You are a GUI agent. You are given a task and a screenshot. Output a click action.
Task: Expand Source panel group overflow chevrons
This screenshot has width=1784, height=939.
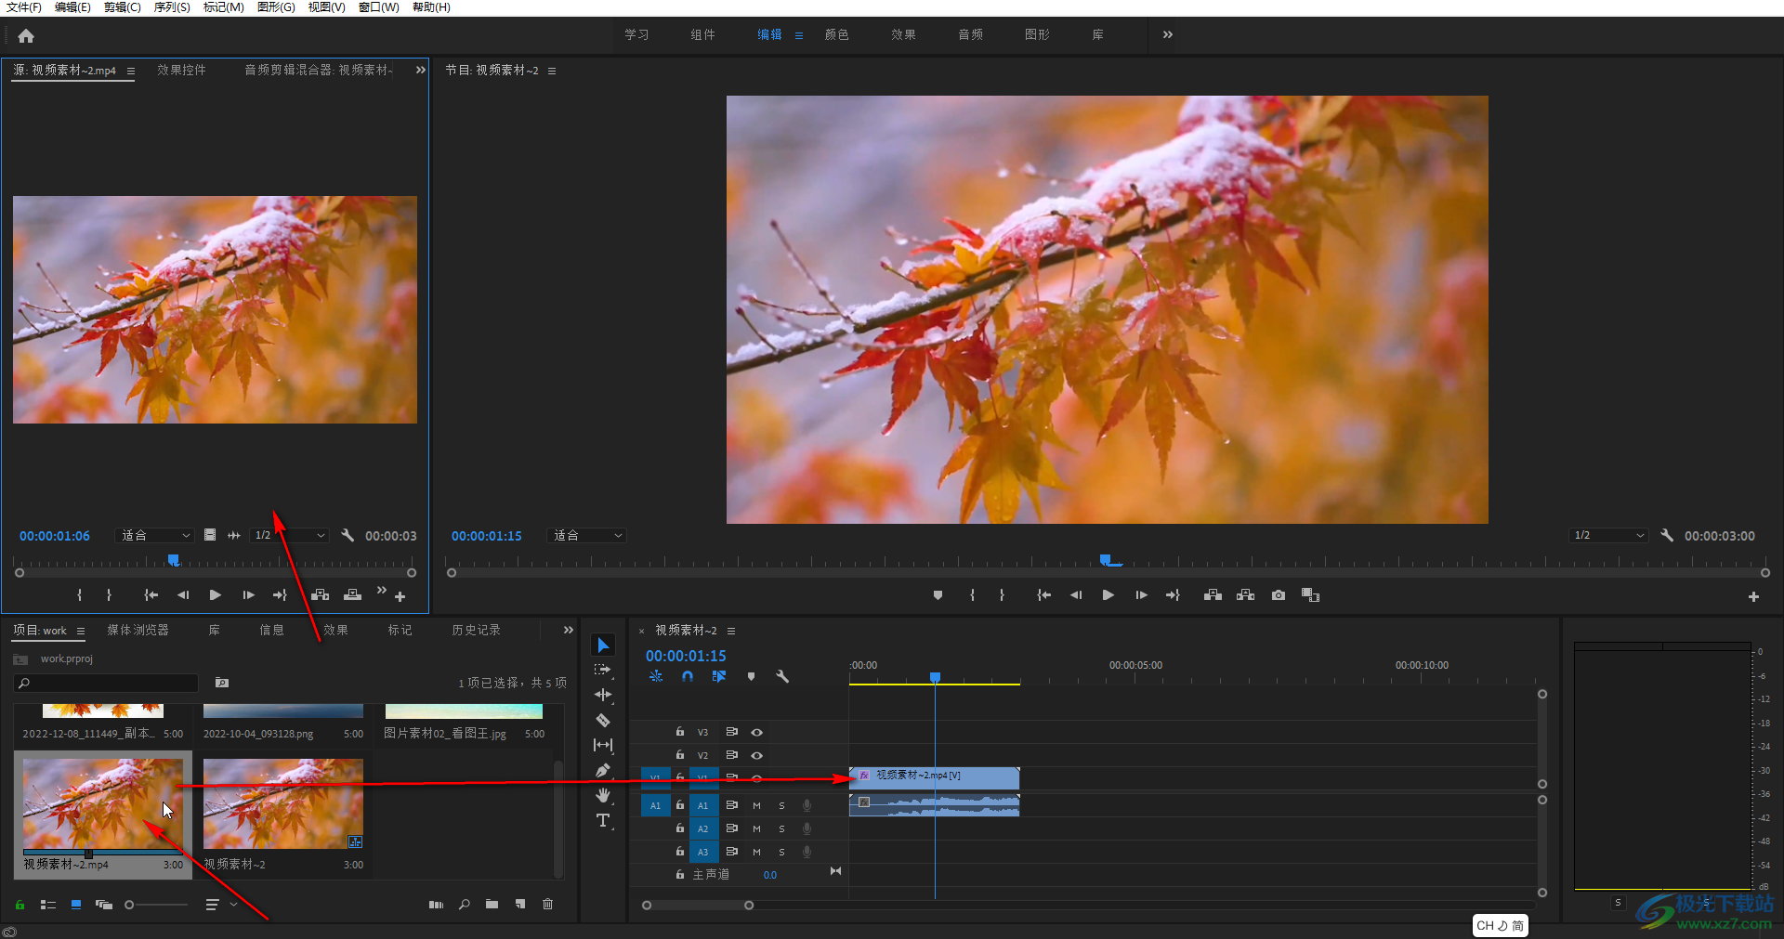tap(420, 71)
